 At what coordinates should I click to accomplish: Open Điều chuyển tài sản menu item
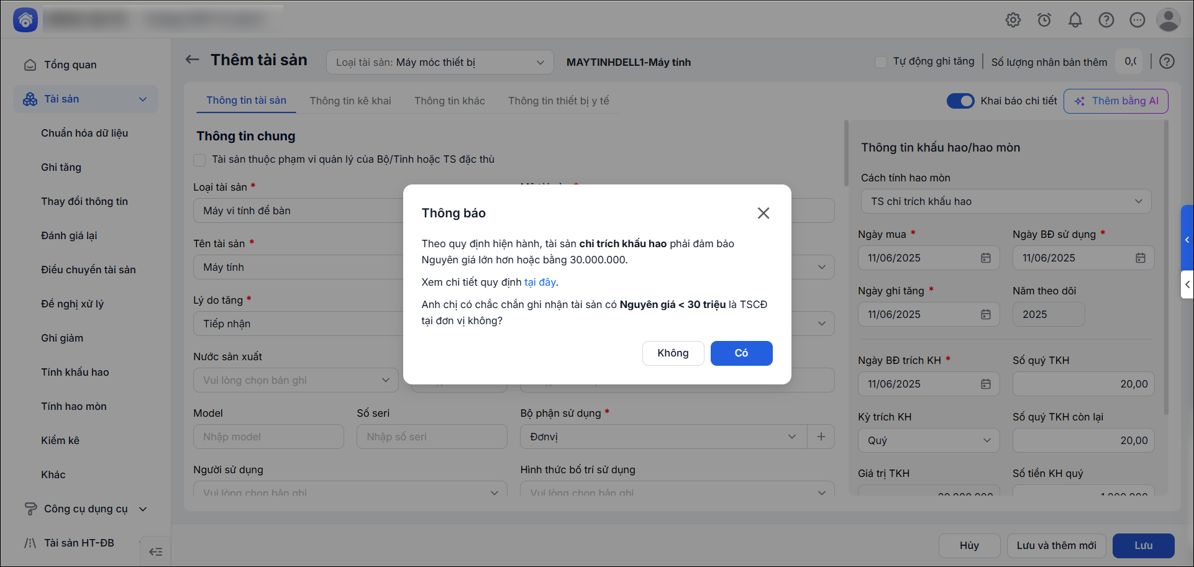tap(88, 270)
